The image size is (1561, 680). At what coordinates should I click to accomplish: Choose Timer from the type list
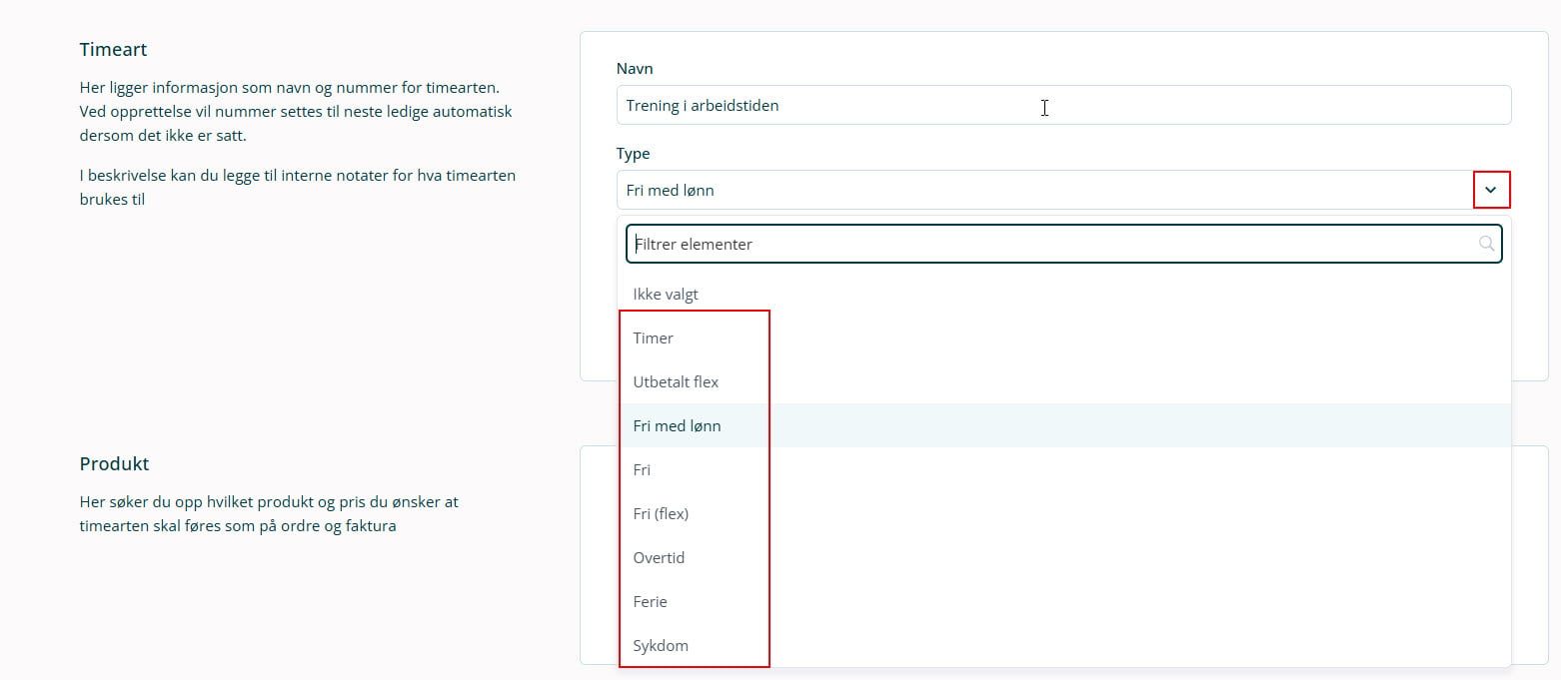[654, 339]
